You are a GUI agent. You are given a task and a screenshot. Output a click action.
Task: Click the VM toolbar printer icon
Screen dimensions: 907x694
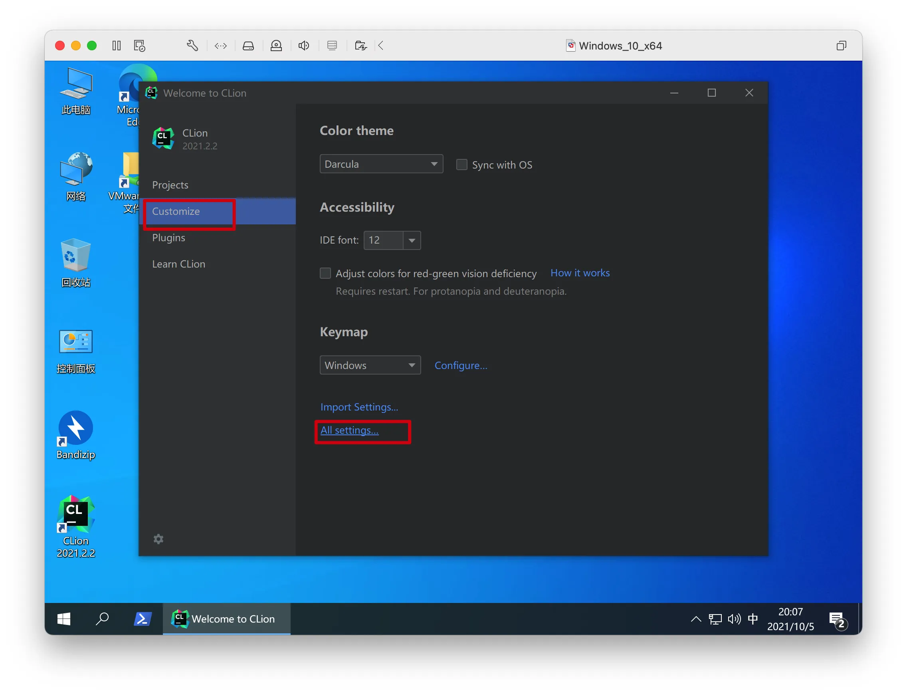pyautogui.click(x=332, y=46)
